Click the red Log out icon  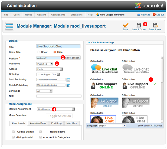(x=154, y=15)
